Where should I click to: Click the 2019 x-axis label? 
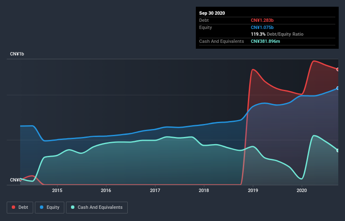click(x=253, y=190)
